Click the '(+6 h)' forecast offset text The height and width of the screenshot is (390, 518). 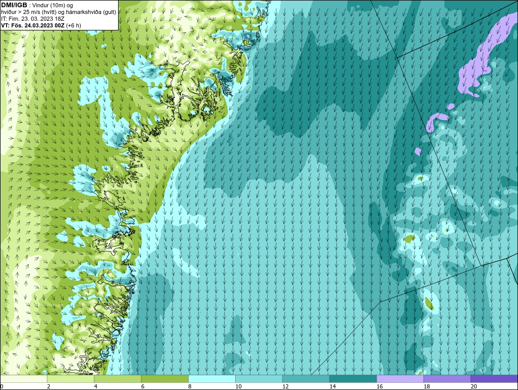[74, 25]
